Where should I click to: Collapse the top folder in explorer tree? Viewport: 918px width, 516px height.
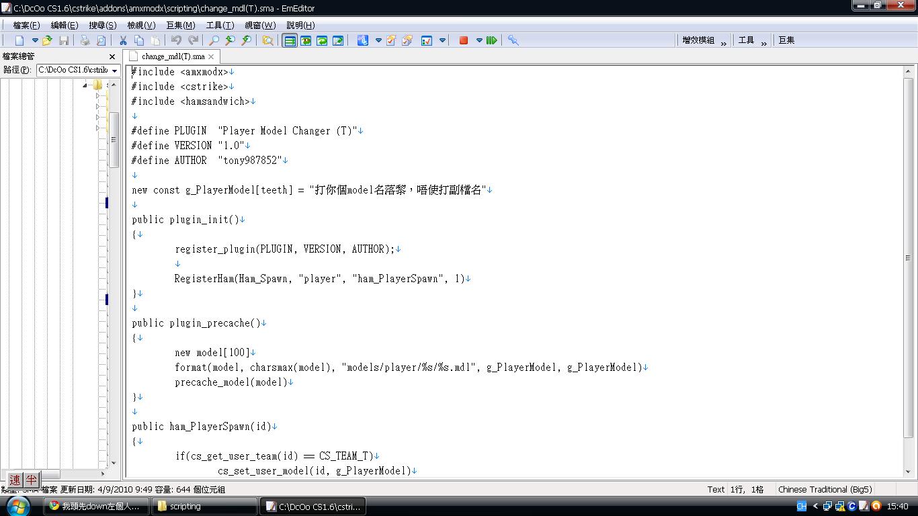point(85,85)
